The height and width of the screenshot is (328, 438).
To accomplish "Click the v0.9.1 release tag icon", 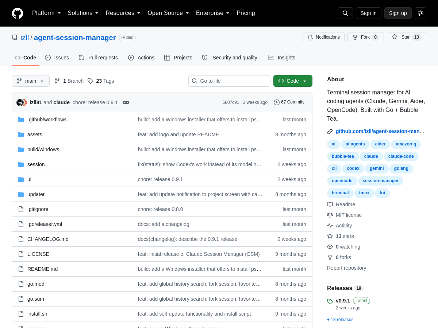I will [x=330, y=301].
